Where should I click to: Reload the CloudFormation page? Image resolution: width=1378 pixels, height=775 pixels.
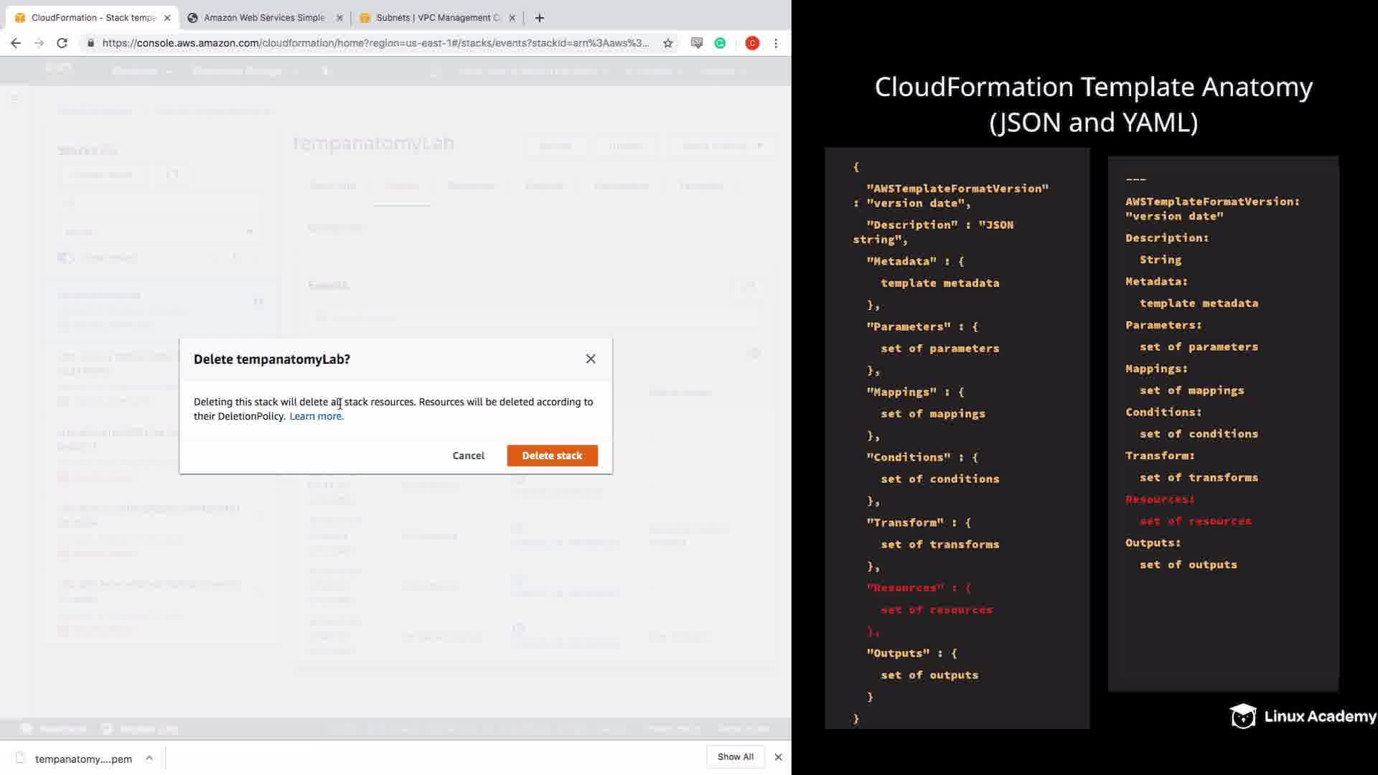point(62,43)
